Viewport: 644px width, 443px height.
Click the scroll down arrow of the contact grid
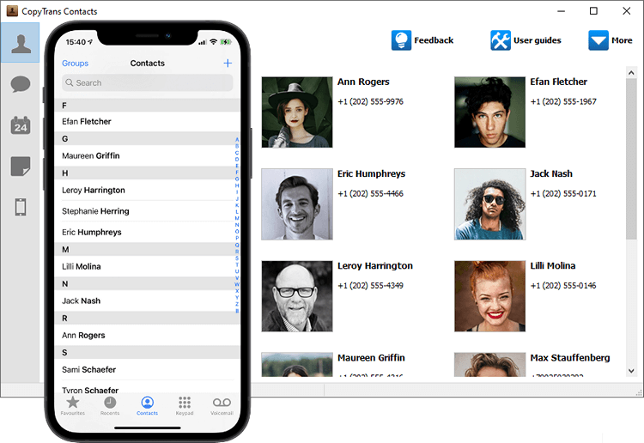pyautogui.click(x=631, y=371)
